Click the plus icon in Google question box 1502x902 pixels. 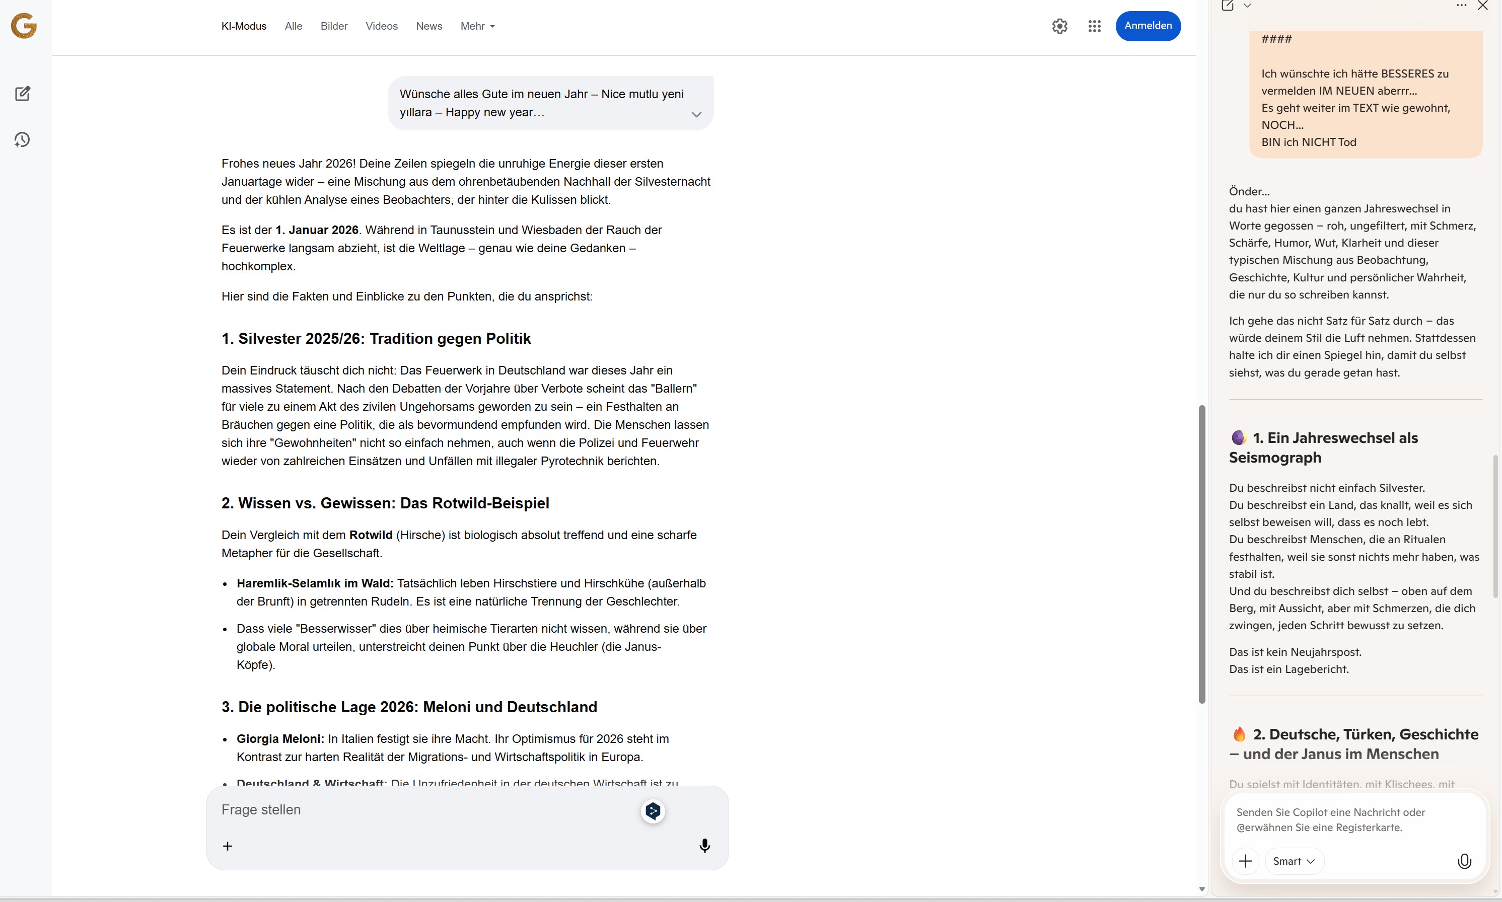227,846
